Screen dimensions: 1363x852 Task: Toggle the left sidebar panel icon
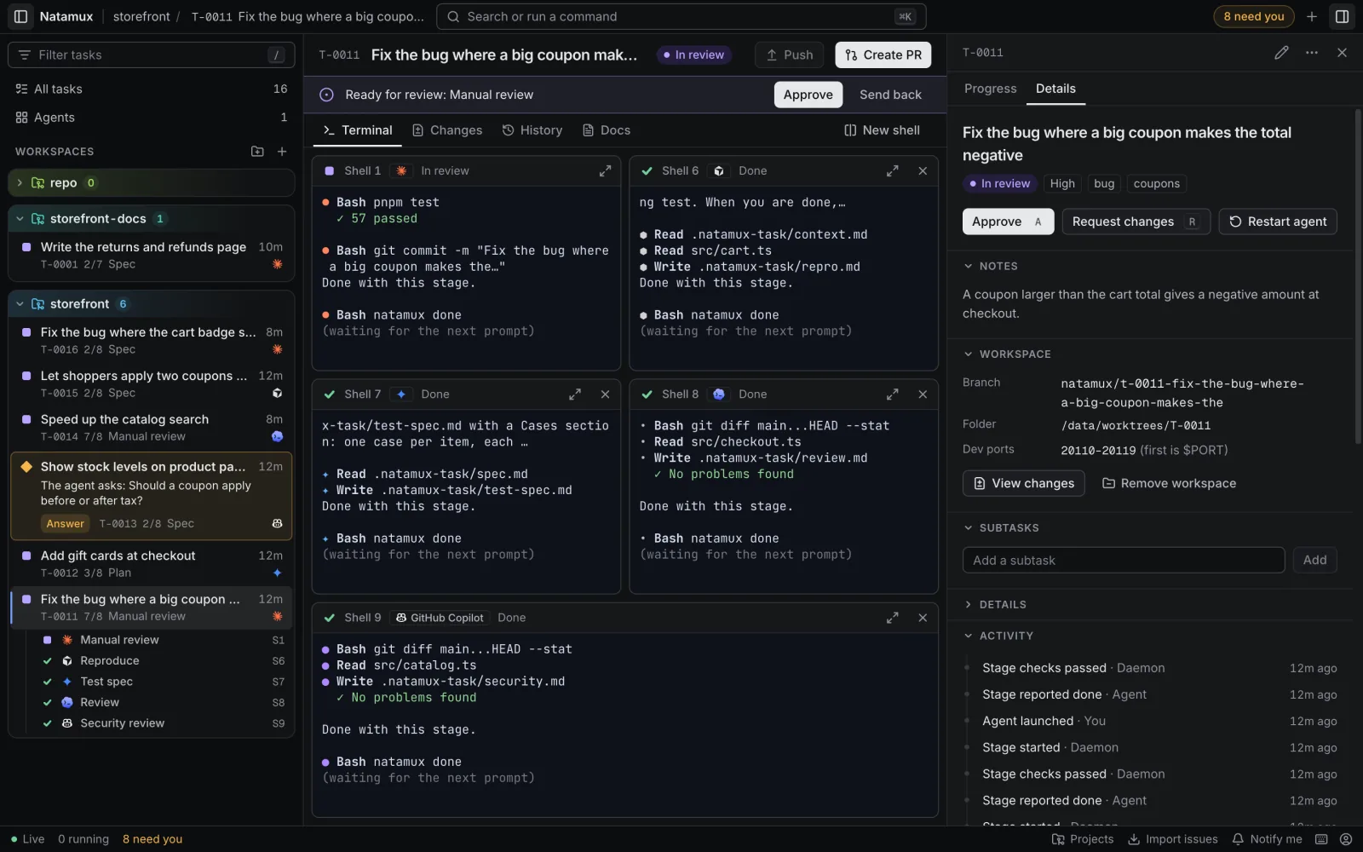click(x=20, y=16)
